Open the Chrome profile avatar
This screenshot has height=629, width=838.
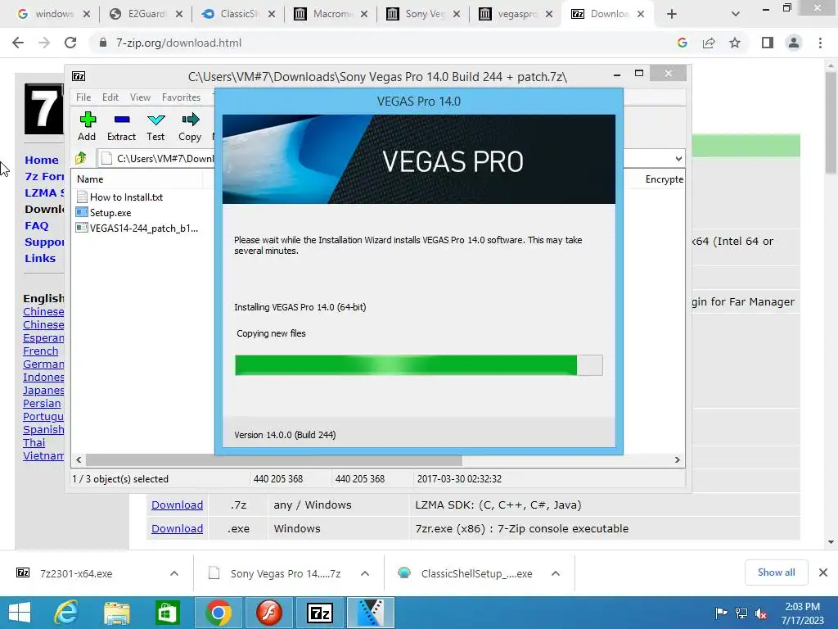(794, 43)
